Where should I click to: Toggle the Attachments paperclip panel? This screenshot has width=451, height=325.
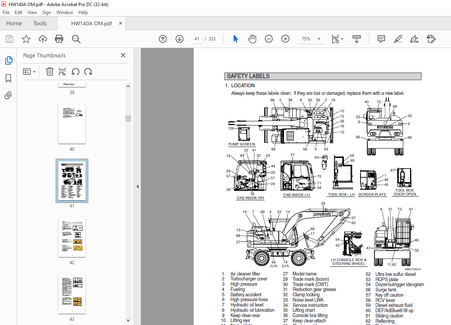tap(8, 96)
